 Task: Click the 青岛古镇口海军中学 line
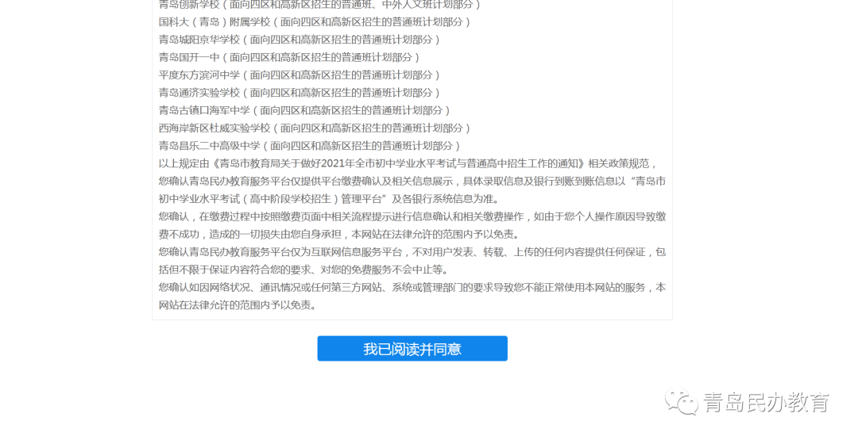click(305, 110)
